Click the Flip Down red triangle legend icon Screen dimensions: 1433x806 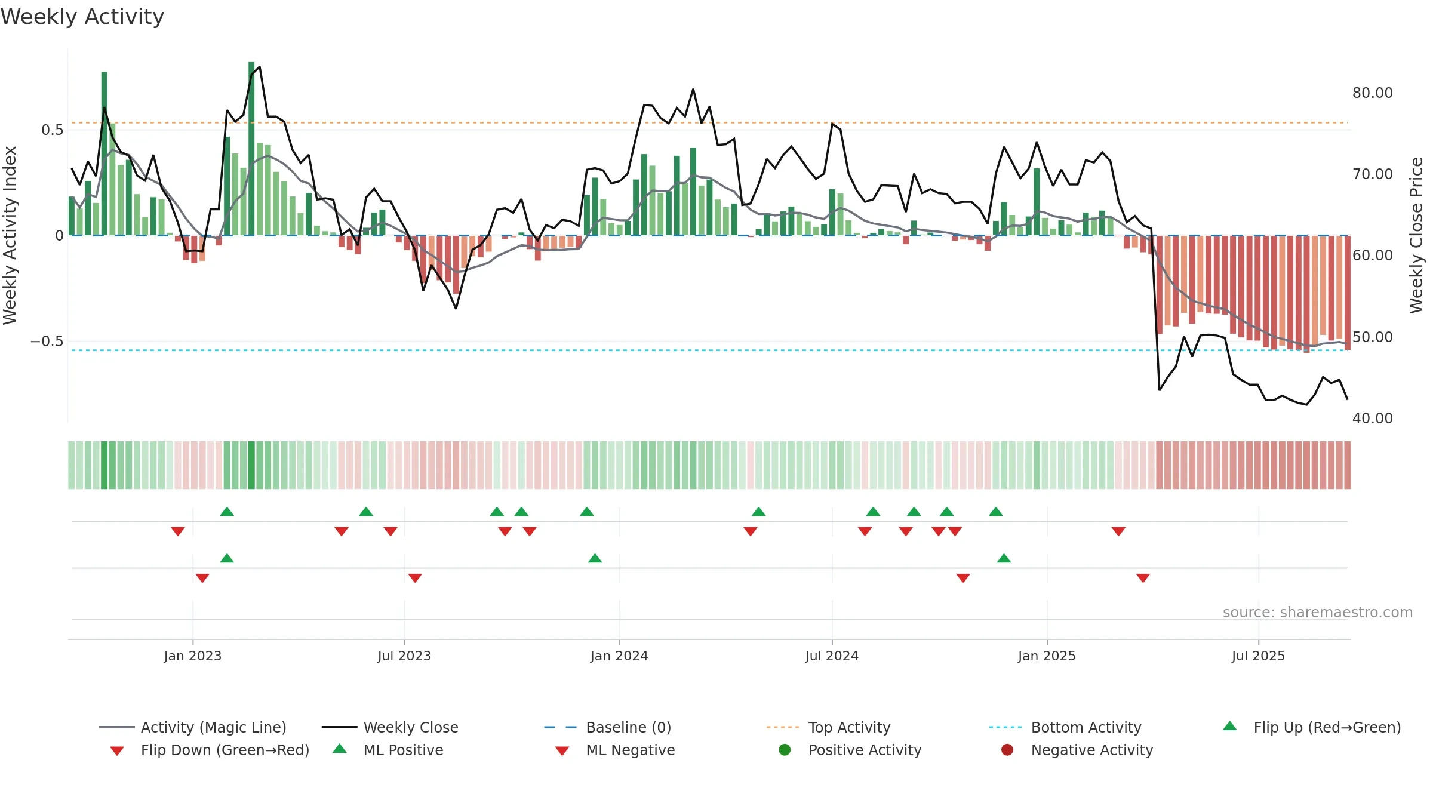[x=117, y=750]
